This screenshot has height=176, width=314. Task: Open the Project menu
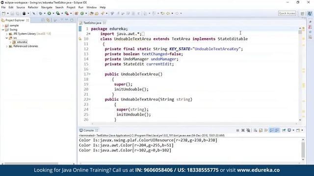click(71, 7)
